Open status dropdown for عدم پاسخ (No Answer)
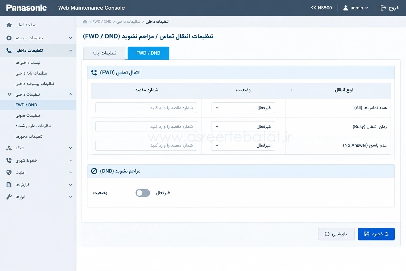The height and width of the screenshot is (271, 406). 244,145
